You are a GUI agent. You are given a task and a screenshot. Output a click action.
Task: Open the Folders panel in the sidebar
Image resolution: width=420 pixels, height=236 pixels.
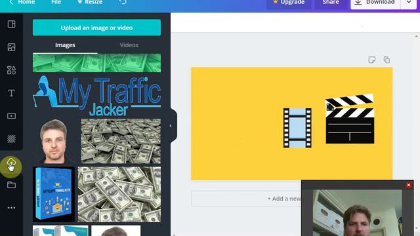[x=11, y=185]
